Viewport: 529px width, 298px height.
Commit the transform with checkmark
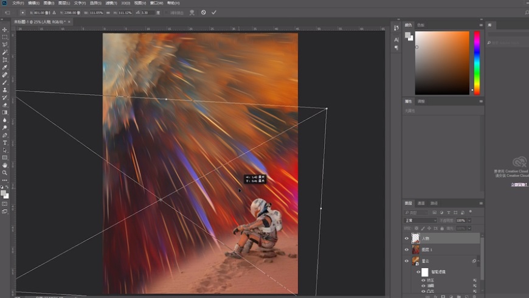pos(214,13)
